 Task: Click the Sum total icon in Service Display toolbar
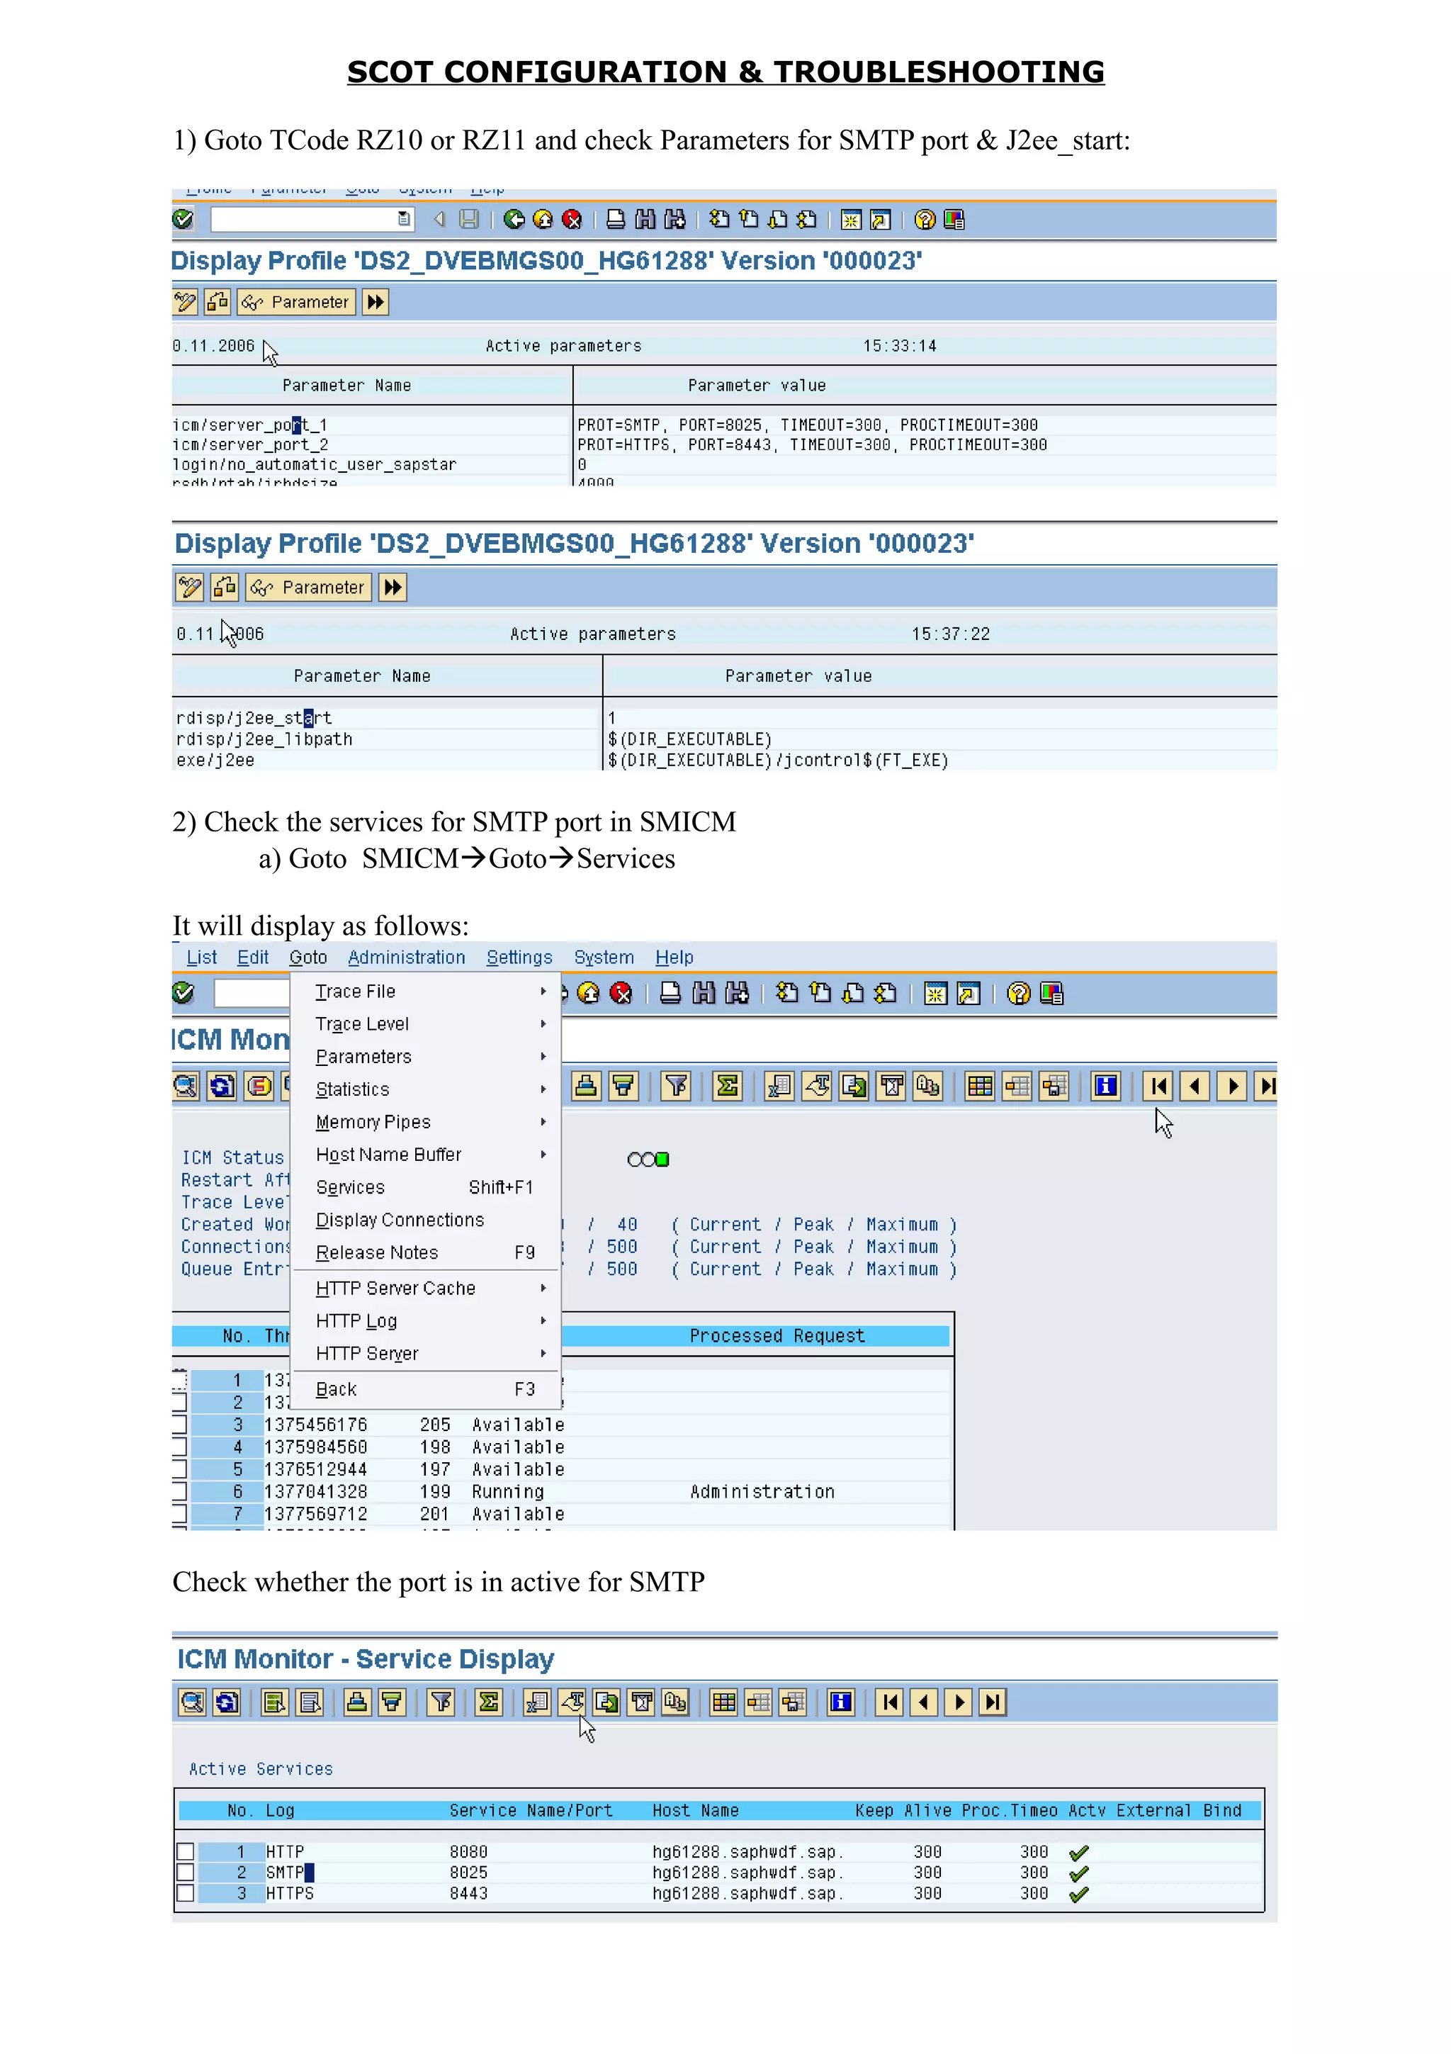(x=488, y=1702)
